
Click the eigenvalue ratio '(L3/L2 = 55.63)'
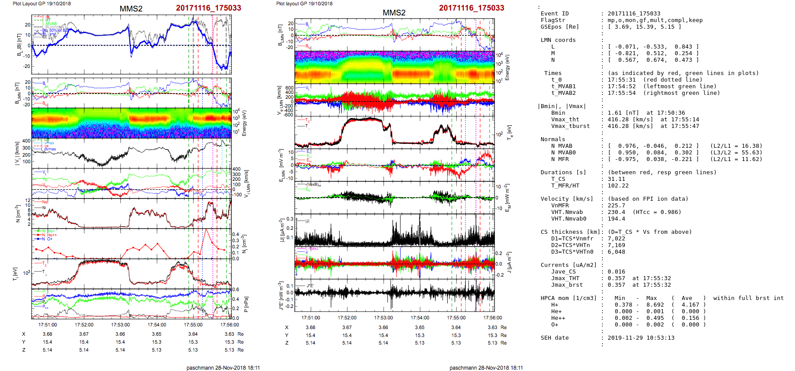[x=736, y=153]
